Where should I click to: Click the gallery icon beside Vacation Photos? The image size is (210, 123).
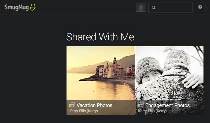tap(72, 105)
